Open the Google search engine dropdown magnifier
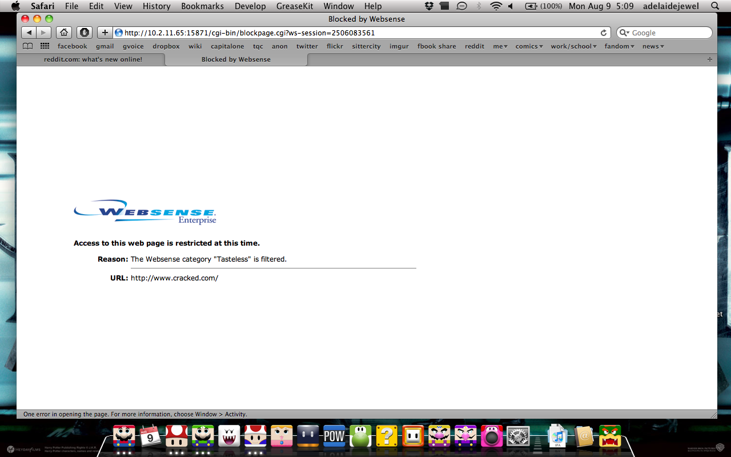This screenshot has height=457, width=731. pyautogui.click(x=625, y=33)
